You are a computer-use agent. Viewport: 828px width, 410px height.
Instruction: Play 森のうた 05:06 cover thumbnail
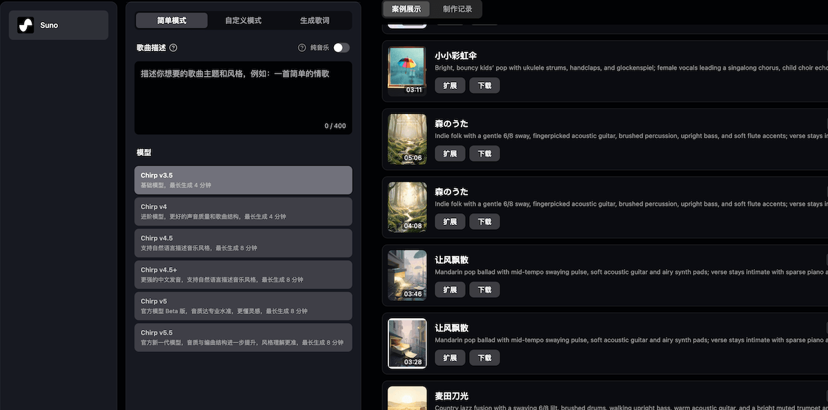point(407,139)
